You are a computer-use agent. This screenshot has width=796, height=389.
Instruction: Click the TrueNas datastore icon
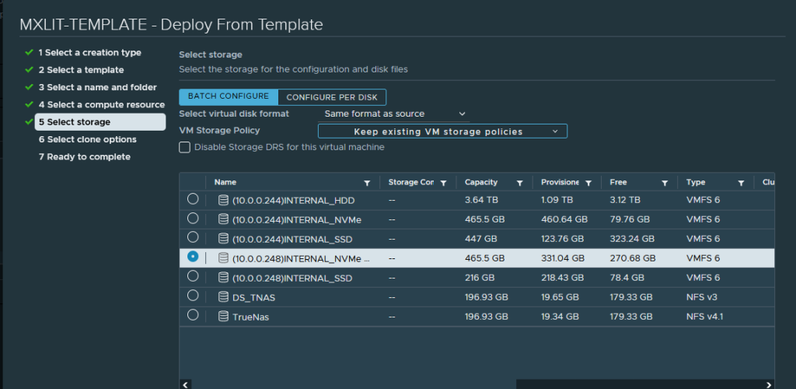pos(224,317)
